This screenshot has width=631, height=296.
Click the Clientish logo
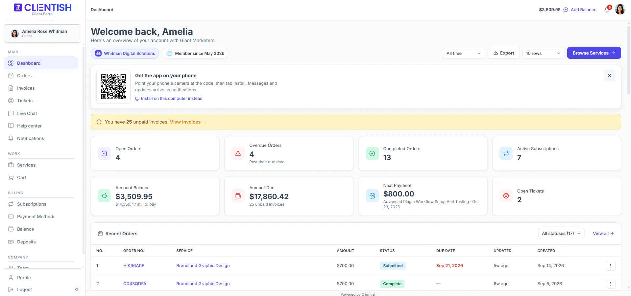43,9
